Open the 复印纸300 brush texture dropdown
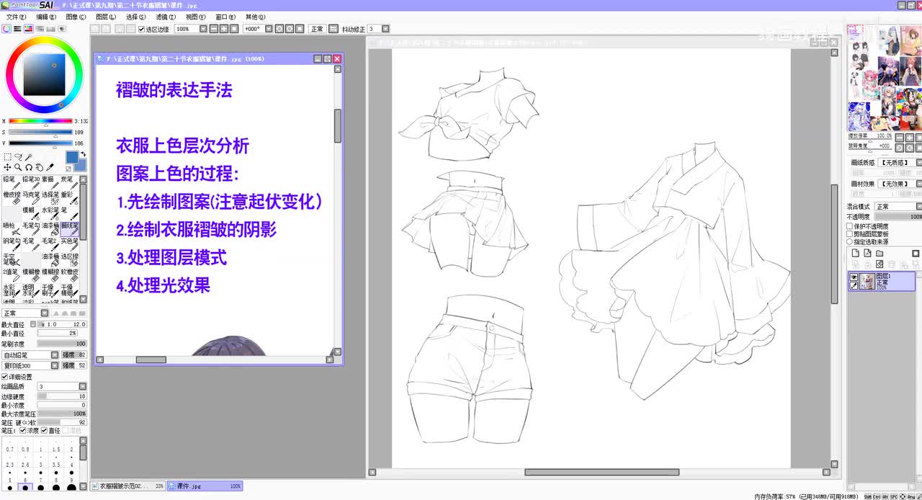The image size is (922, 500). [55, 365]
